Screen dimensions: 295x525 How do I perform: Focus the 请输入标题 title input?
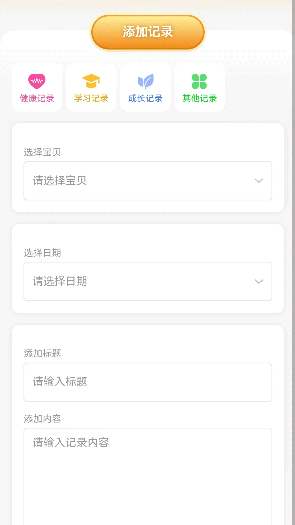coord(148,382)
